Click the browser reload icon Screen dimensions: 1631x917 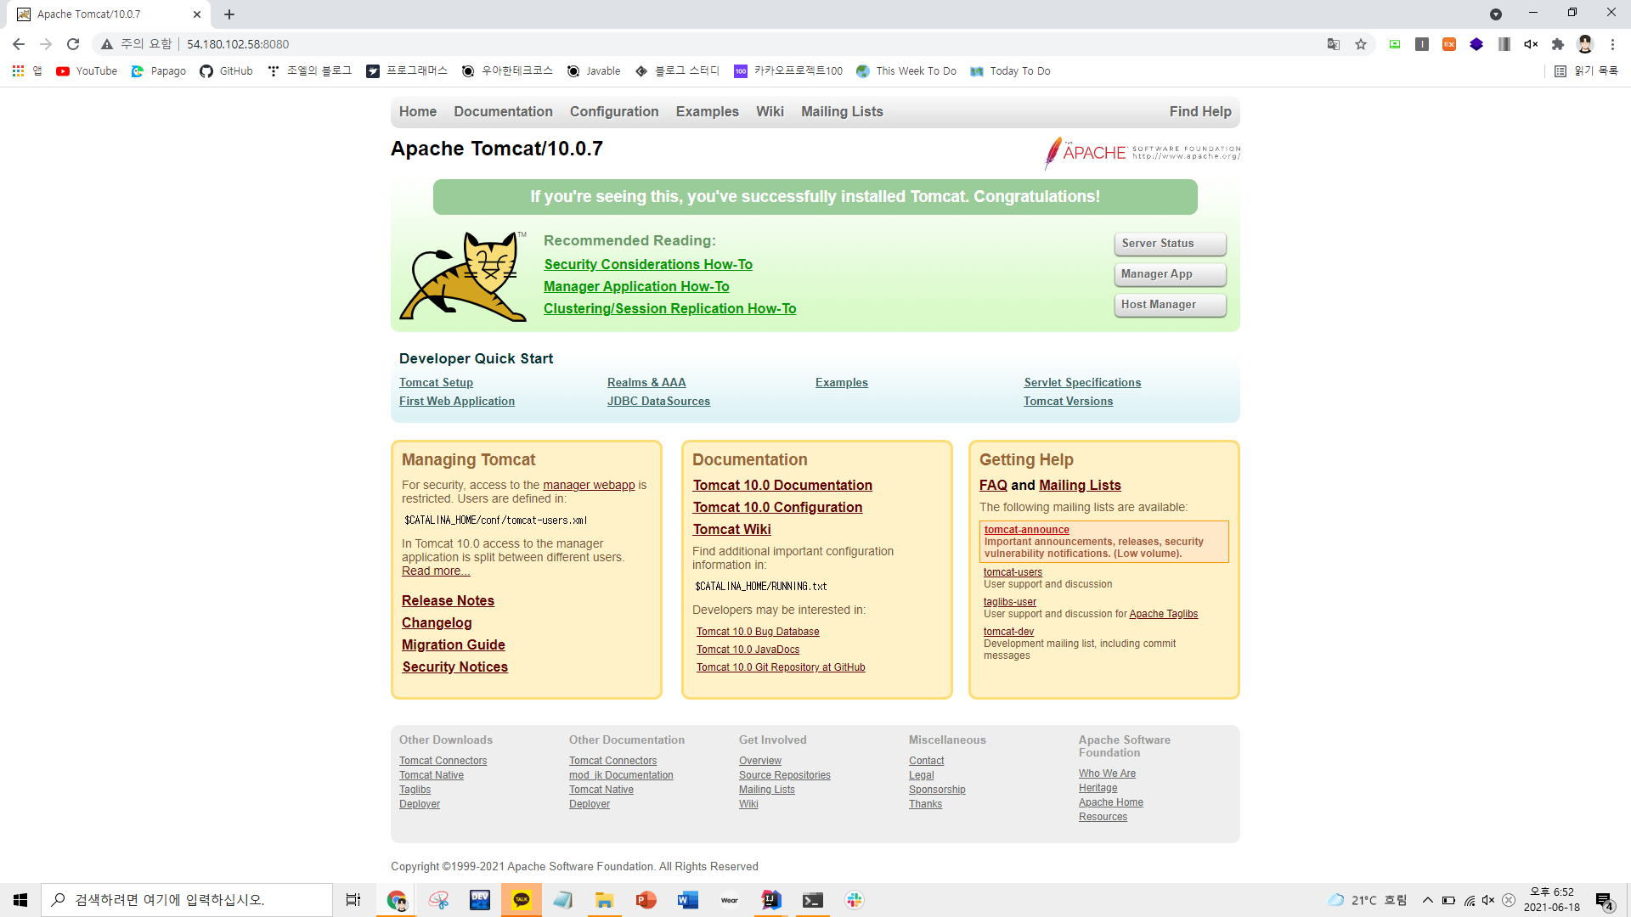click(73, 44)
